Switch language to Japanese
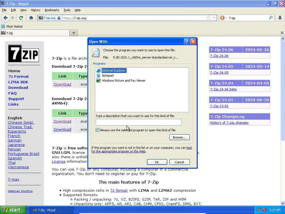 pos(16,145)
